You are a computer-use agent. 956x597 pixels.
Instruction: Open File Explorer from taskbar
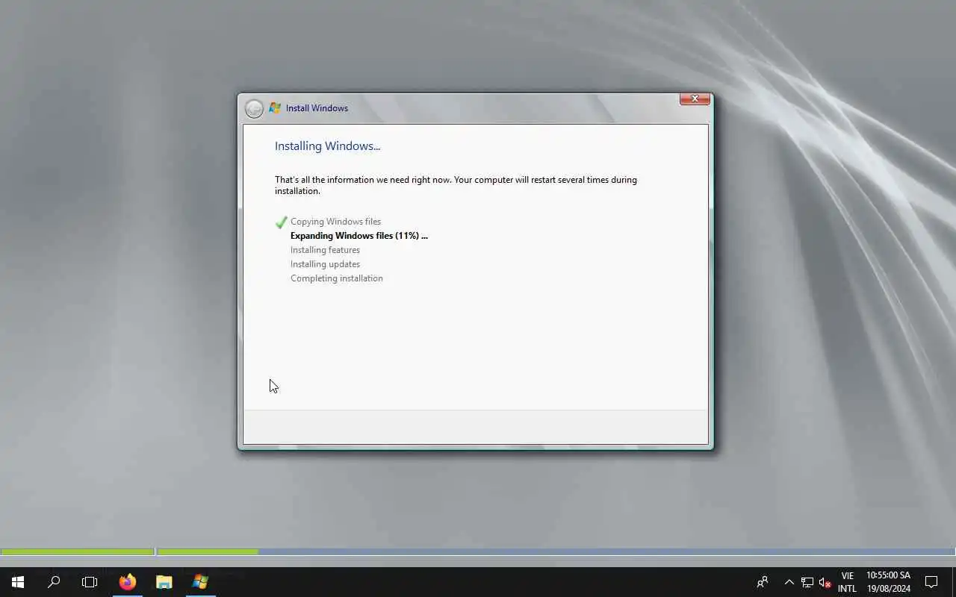coord(164,582)
